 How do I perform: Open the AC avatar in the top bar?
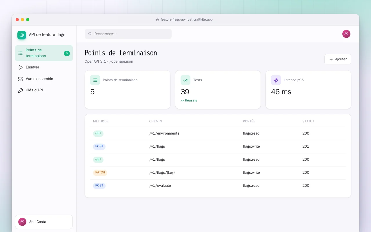pyautogui.click(x=346, y=34)
